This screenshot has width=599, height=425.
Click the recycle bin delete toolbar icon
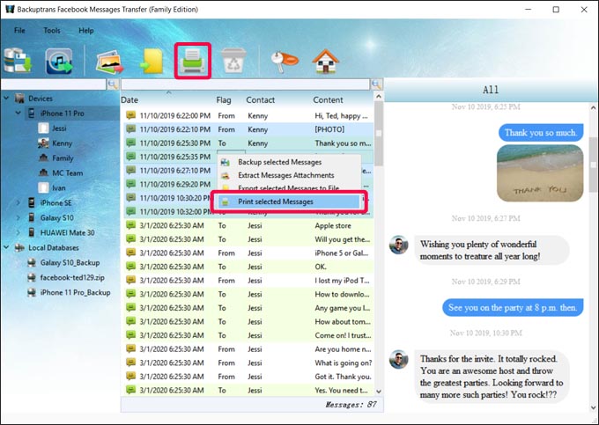pos(233,61)
